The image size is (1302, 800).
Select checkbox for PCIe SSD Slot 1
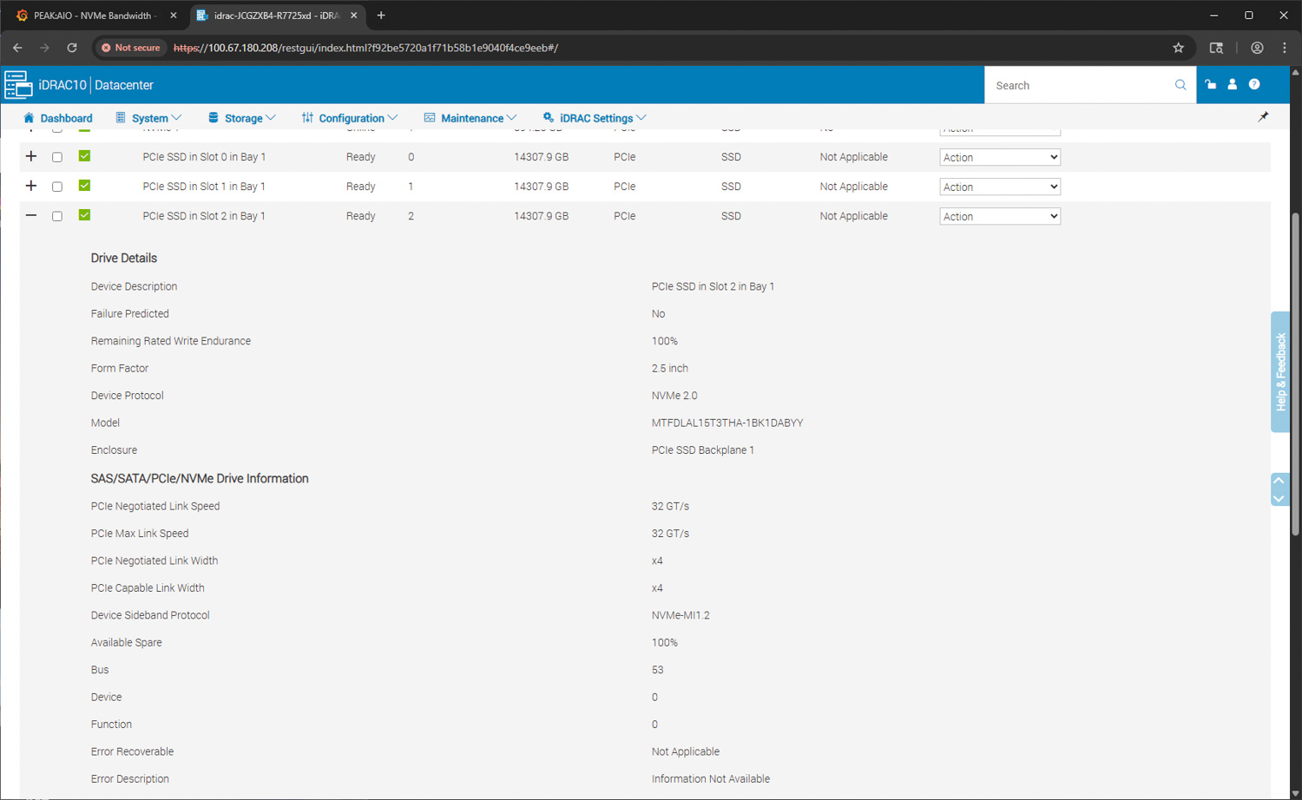tap(57, 187)
